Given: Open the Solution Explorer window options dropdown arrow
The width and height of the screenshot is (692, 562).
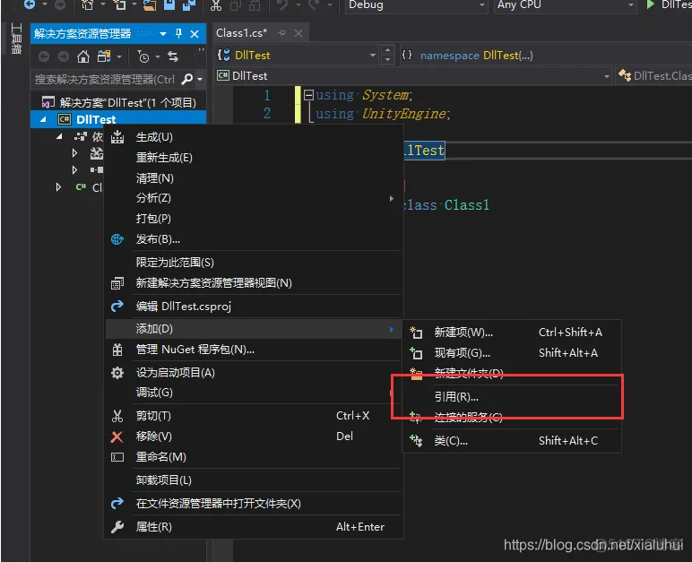Looking at the screenshot, I should point(163,33).
